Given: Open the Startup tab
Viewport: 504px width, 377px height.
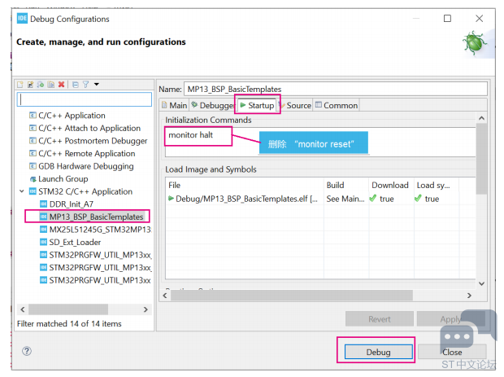Looking at the screenshot, I should pyautogui.click(x=257, y=105).
